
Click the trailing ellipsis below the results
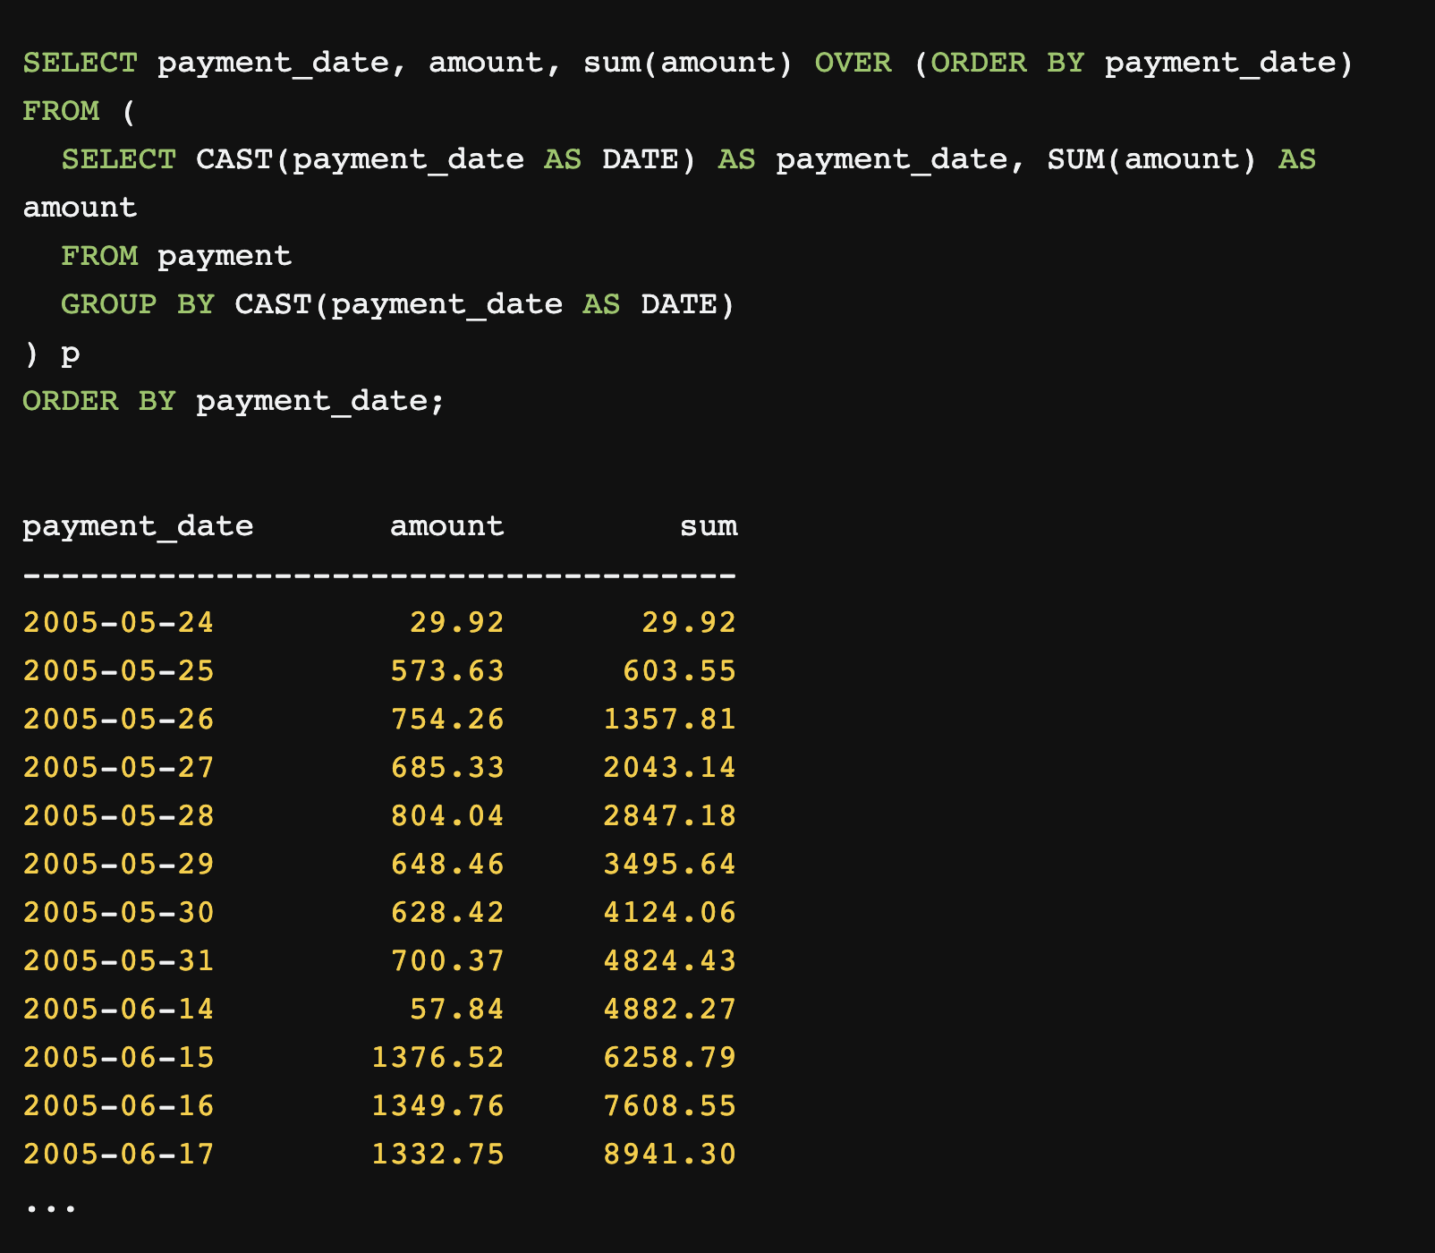click(x=51, y=1207)
